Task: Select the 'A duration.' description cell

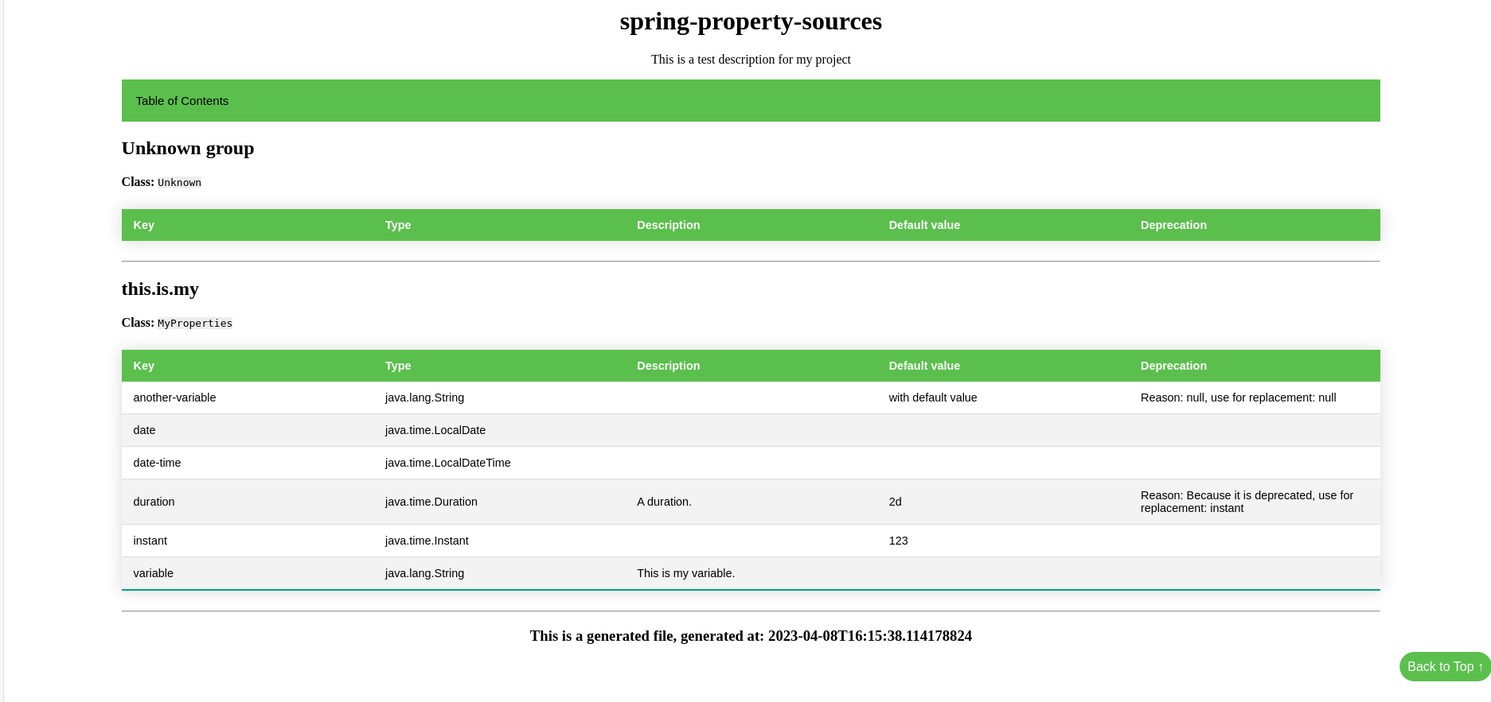Action: [751, 502]
